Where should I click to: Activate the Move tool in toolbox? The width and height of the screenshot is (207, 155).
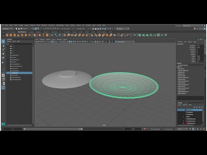coord(3,54)
